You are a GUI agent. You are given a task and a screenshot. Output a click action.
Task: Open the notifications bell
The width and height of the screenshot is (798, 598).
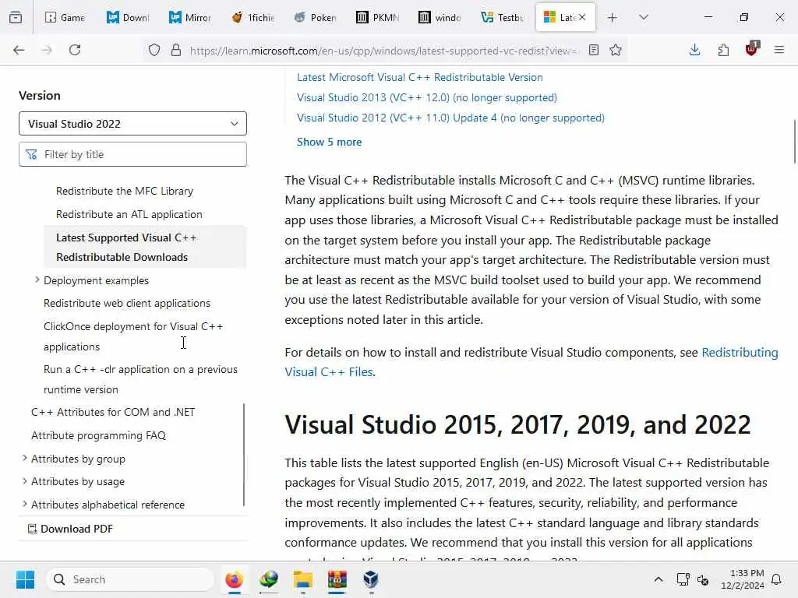[776, 579]
